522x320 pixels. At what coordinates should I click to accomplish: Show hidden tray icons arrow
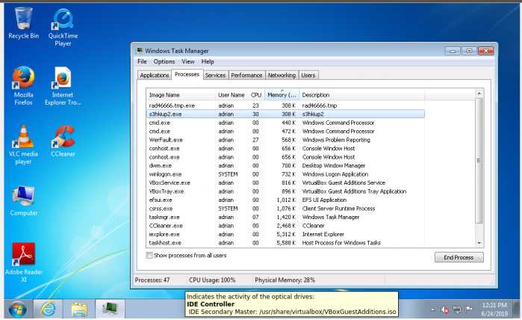[x=432, y=310]
